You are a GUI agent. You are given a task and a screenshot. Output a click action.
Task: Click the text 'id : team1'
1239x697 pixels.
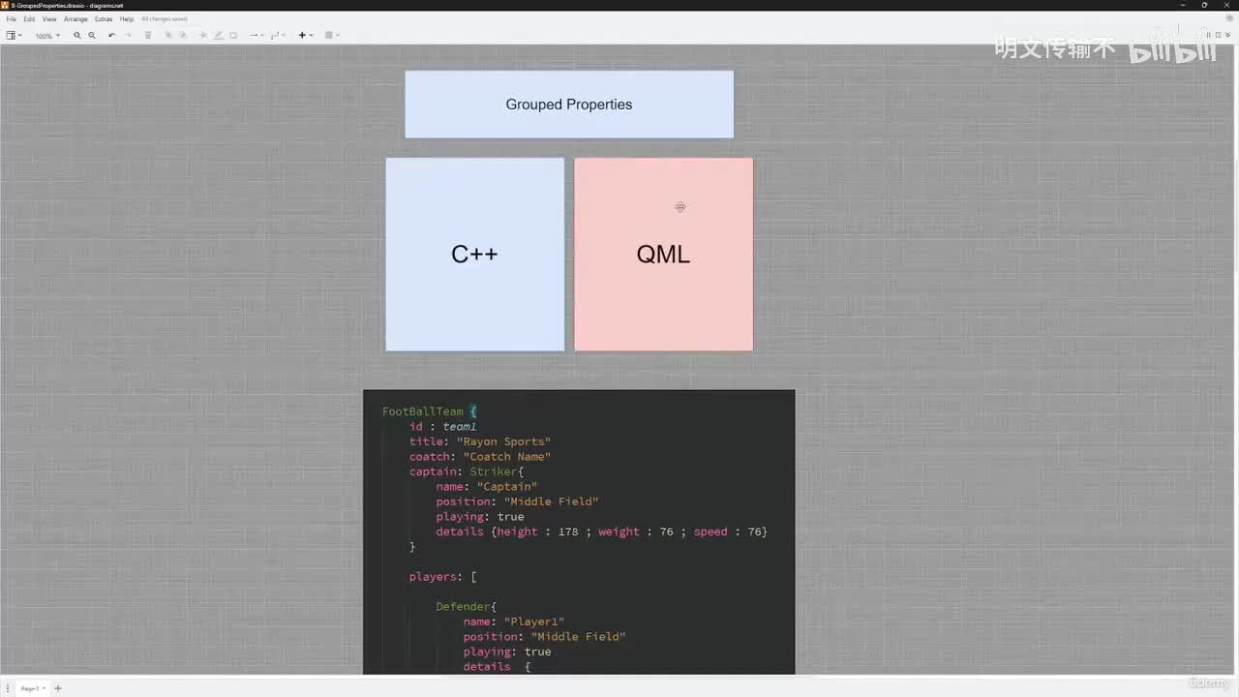coord(443,427)
